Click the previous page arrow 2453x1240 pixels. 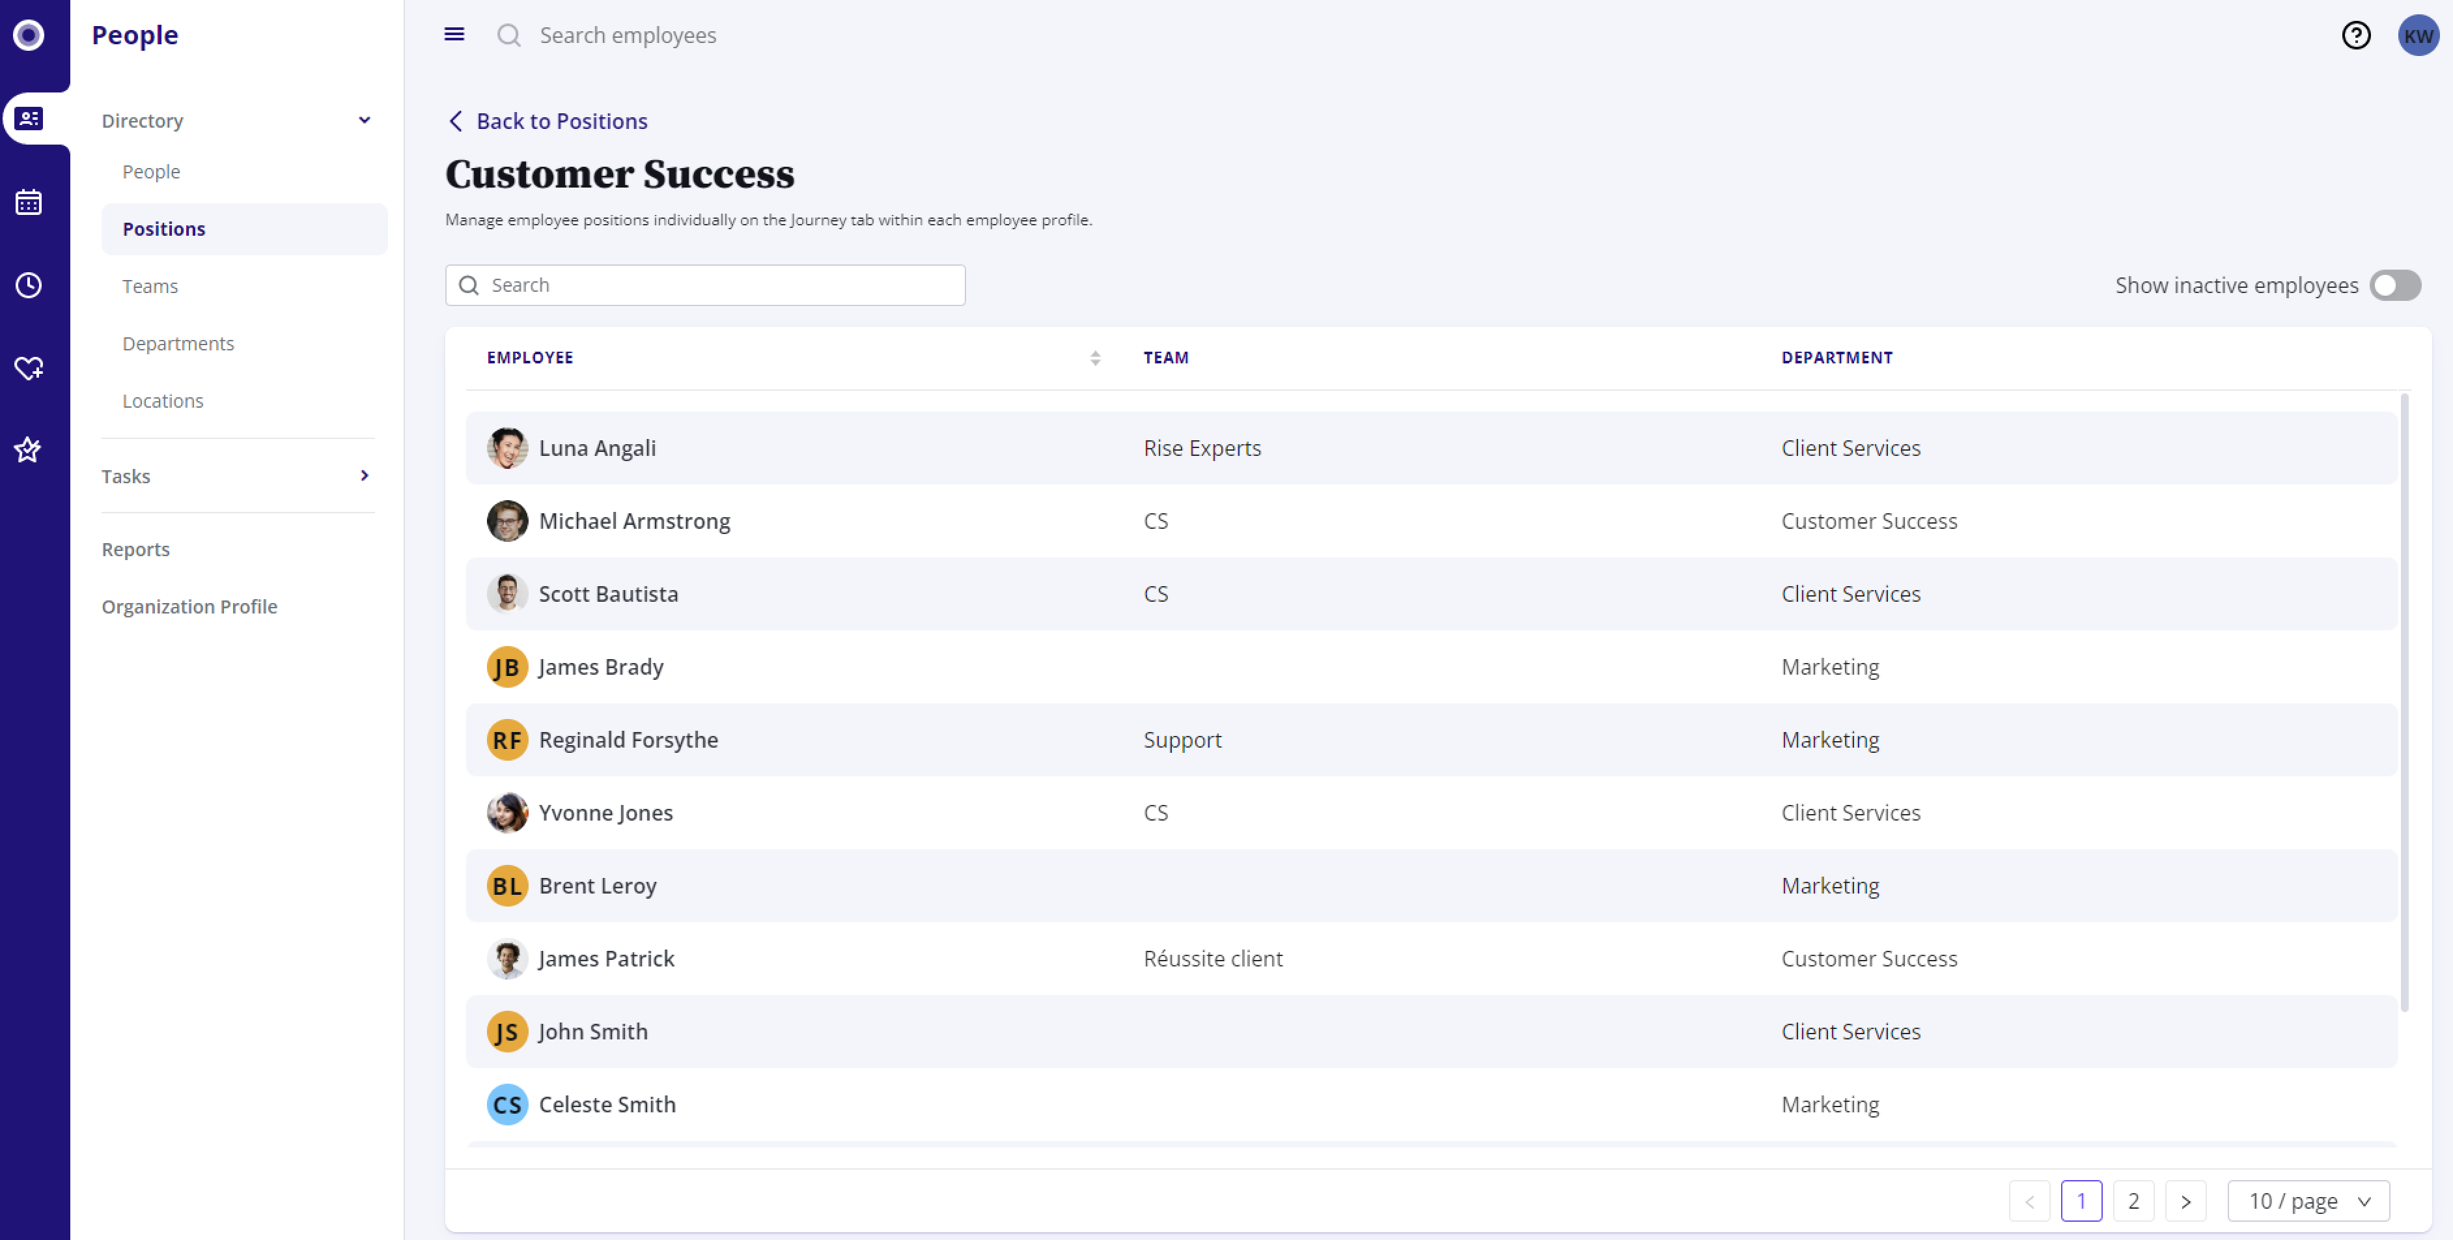point(2029,1201)
